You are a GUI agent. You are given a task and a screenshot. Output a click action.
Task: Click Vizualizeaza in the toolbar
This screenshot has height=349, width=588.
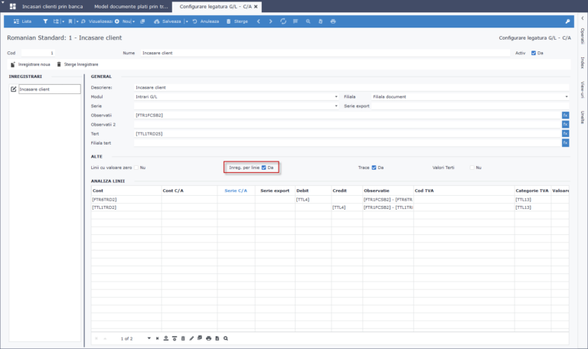point(96,21)
